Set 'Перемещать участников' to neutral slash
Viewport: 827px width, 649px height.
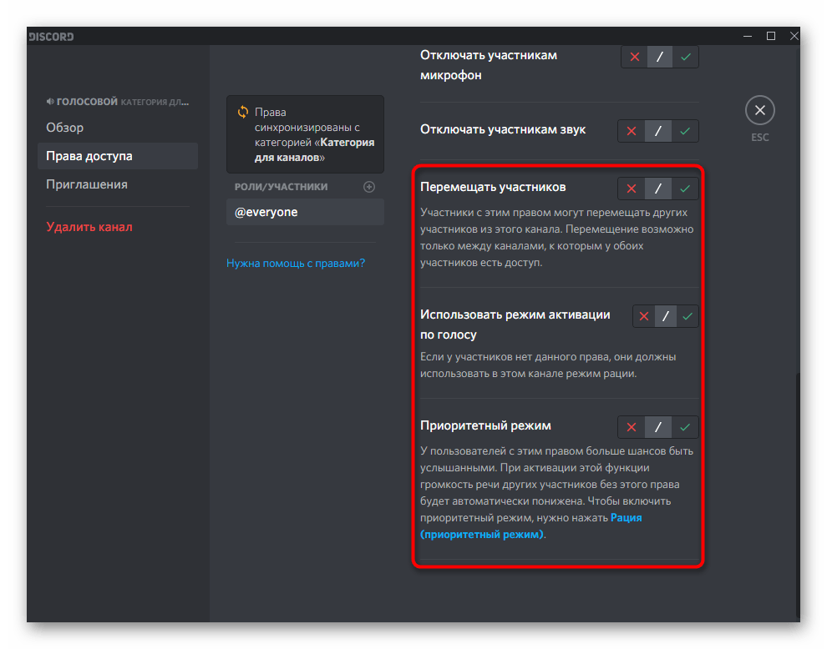[658, 189]
